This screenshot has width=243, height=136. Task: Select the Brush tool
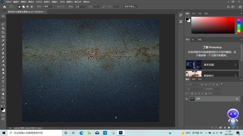(x=3, y=49)
